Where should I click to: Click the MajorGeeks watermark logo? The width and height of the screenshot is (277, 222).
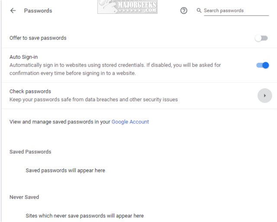pos(127,7)
